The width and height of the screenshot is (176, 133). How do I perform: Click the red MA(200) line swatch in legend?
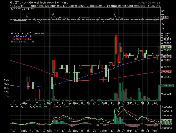12,39
